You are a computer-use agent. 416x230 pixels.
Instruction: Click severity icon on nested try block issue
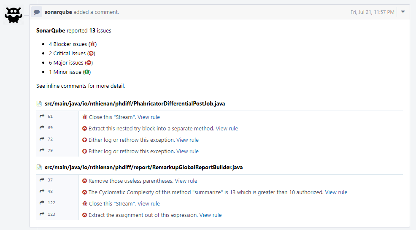pyautogui.click(x=85, y=128)
